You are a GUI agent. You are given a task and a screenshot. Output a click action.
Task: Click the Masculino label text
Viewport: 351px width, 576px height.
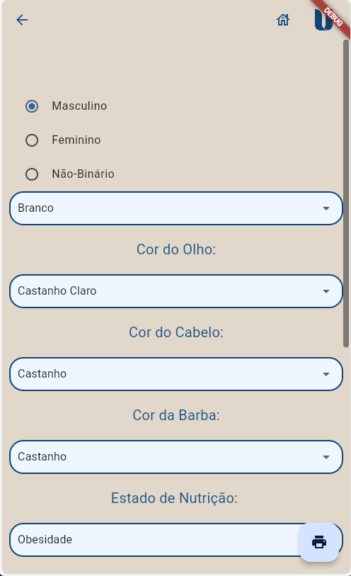pyautogui.click(x=79, y=106)
